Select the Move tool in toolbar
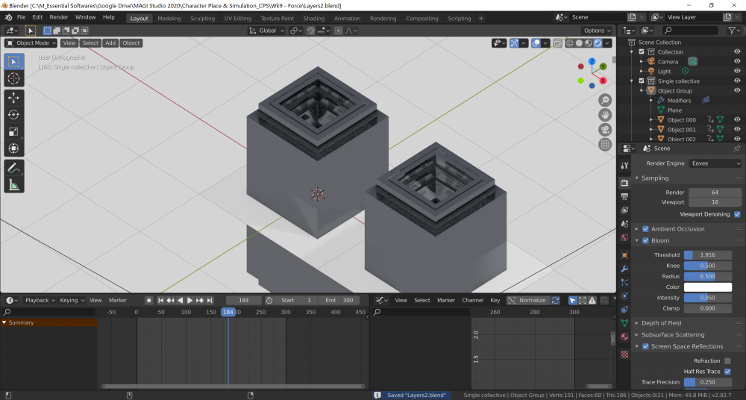The width and height of the screenshot is (746, 400). click(x=13, y=98)
